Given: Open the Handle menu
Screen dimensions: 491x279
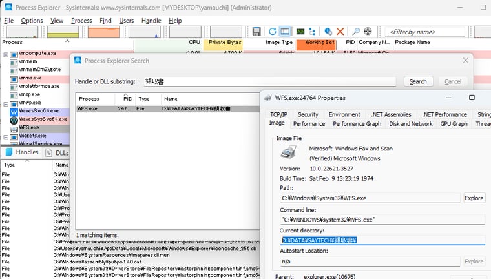Looking at the screenshot, I should point(151,21).
